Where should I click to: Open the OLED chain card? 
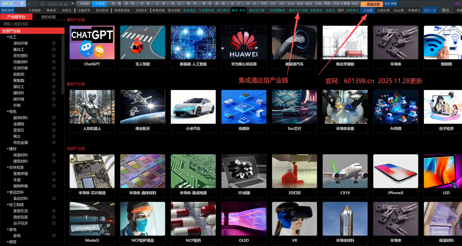click(x=244, y=224)
